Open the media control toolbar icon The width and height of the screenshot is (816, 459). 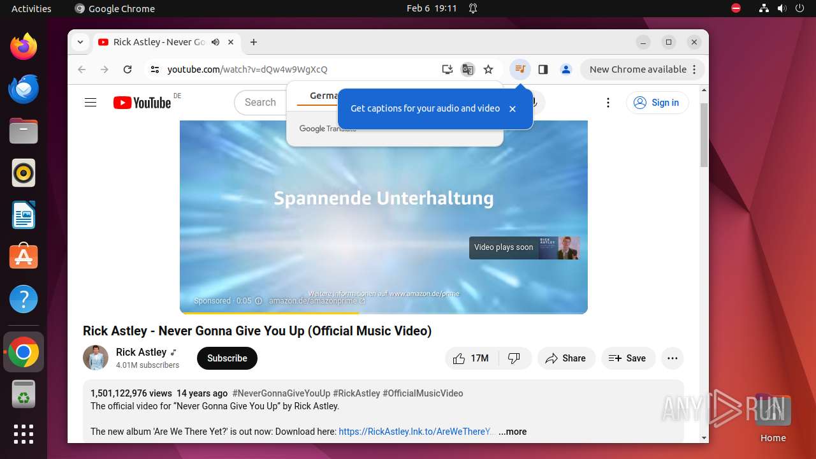pyautogui.click(x=520, y=69)
